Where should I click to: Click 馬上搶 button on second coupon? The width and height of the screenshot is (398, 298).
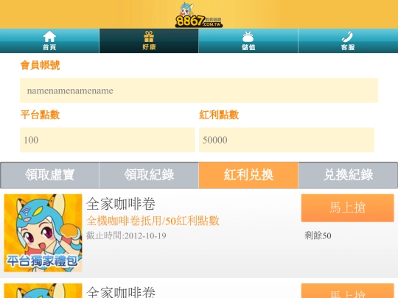coord(347,291)
